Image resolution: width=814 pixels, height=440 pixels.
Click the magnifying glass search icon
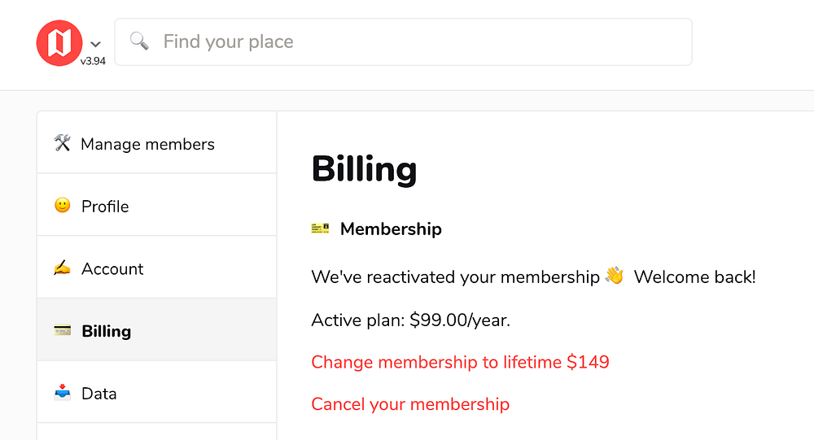[x=139, y=41]
